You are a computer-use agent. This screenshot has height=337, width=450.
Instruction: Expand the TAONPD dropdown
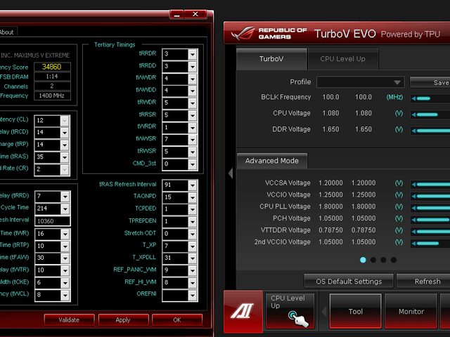pyautogui.click(x=193, y=197)
